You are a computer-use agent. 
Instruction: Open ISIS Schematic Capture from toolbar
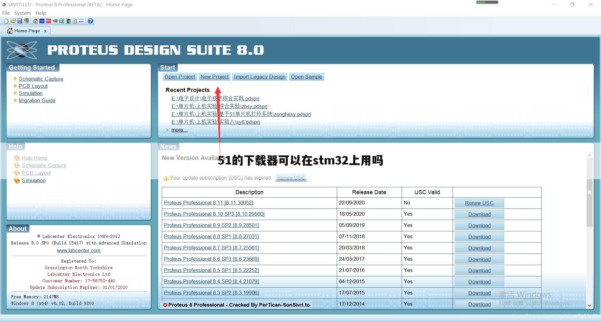pyautogui.click(x=42, y=21)
